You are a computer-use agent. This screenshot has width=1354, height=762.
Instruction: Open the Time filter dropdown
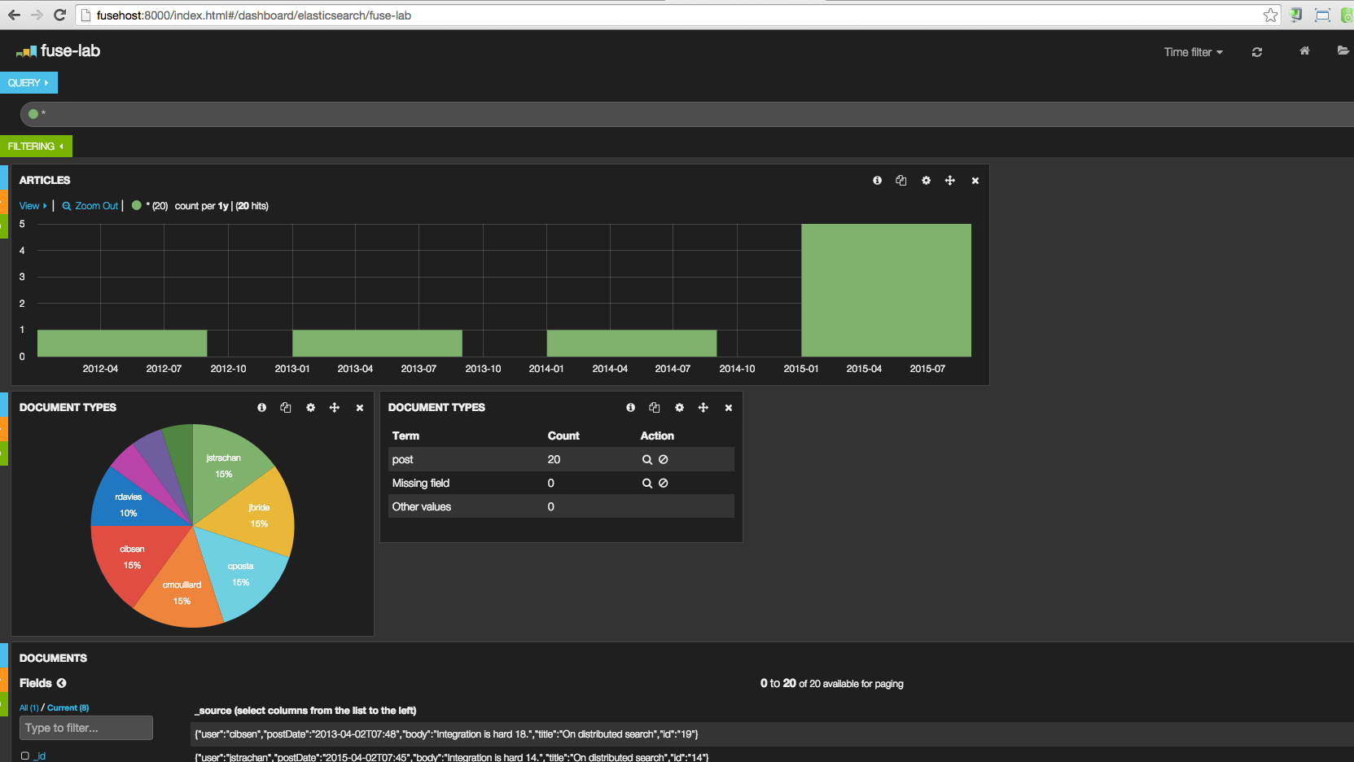point(1194,52)
